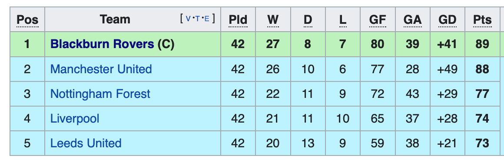The image size is (504, 162).
Task: Click the GF goals-for header
Action: tap(378, 20)
